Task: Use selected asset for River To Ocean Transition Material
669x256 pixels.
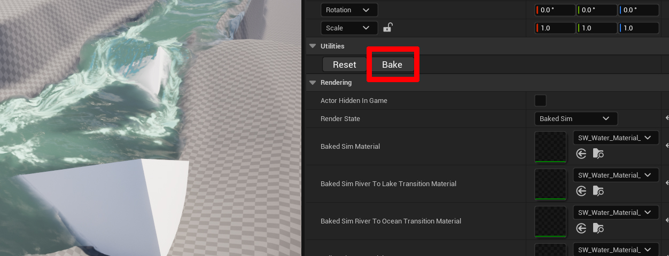Action: pyautogui.click(x=581, y=228)
